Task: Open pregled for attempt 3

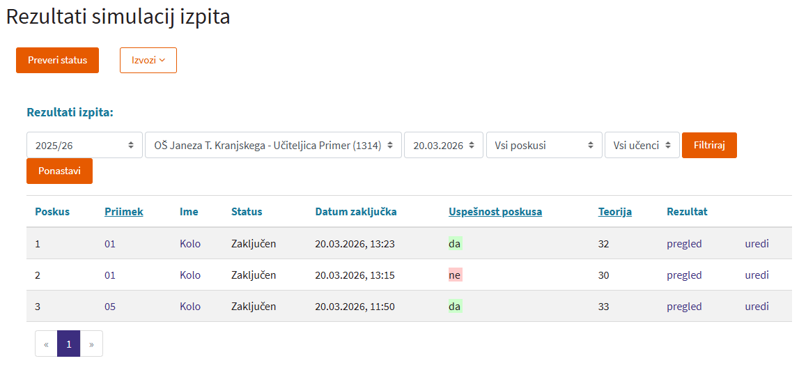Action: (x=684, y=307)
